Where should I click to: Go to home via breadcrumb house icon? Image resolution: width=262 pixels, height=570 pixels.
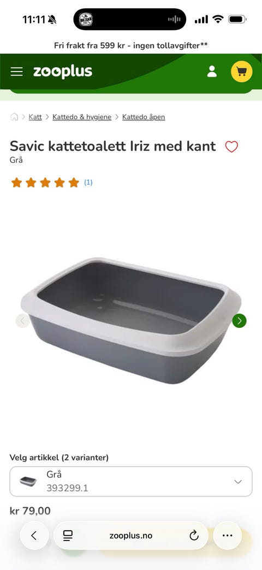(x=14, y=117)
